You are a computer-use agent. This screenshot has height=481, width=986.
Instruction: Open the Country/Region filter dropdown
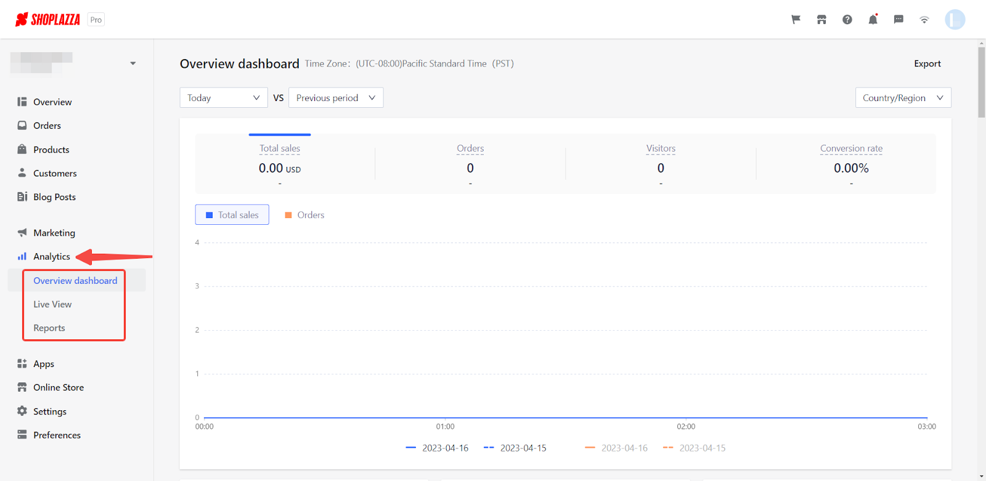click(x=903, y=98)
